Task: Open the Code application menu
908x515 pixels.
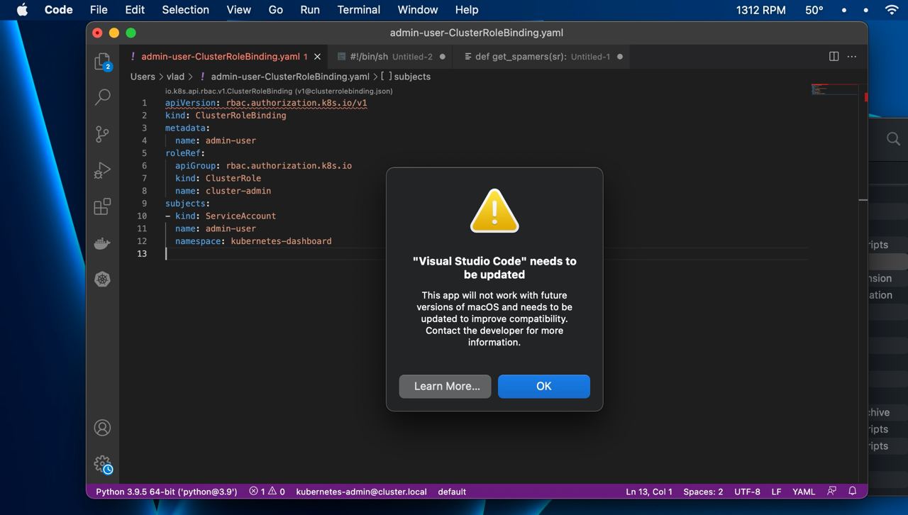Action: [58, 10]
